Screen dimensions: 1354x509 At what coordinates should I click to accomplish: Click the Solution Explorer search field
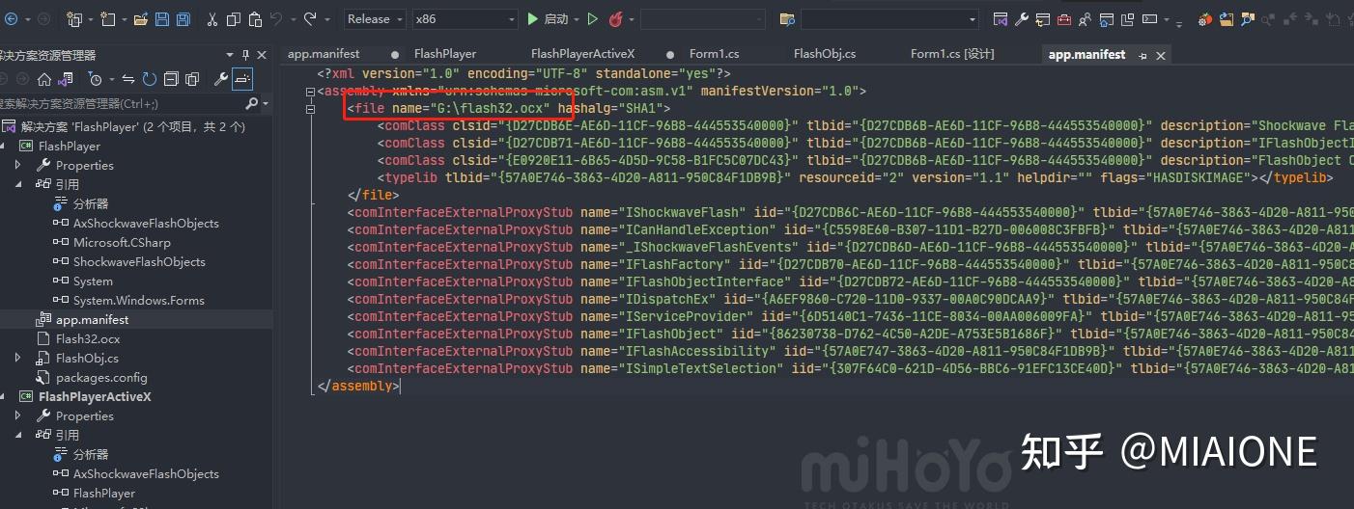click(121, 103)
